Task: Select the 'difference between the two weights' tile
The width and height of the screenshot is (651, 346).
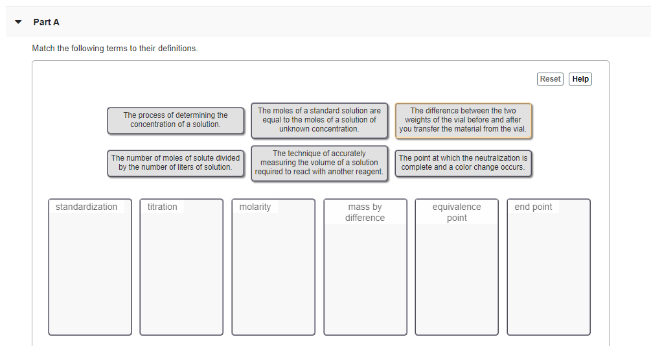Action: pyautogui.click(x=463, y=120)
